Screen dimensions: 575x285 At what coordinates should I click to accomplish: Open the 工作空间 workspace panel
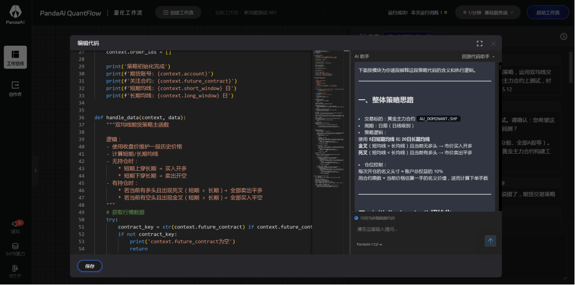(16, 57)
